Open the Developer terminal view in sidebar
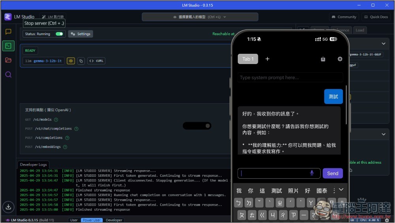 [x=8, y=46]
